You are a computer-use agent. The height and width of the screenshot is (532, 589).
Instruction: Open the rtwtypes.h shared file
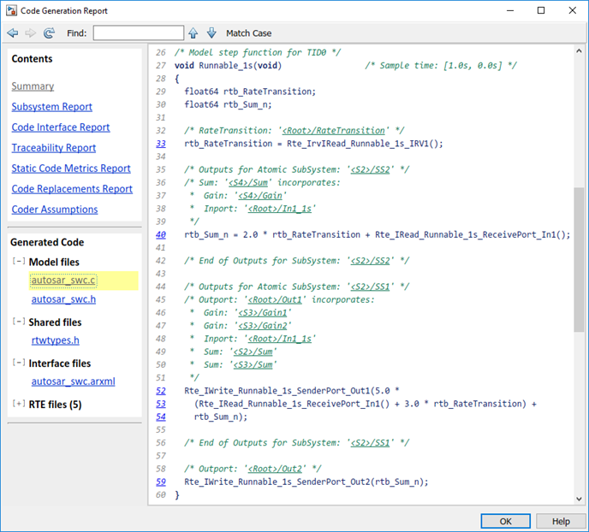point(56,340)
